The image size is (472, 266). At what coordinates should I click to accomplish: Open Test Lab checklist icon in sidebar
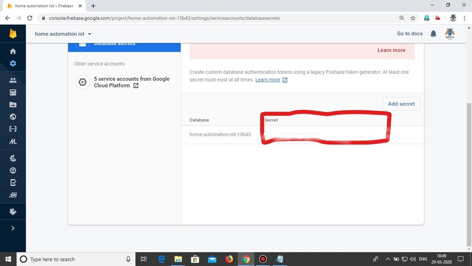12,182
